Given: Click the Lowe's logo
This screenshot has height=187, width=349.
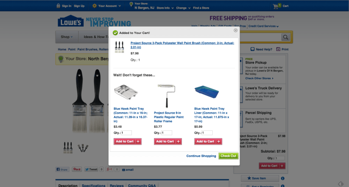Looking at the screenshot, I should pyautogui.click(x=70, y=21).
